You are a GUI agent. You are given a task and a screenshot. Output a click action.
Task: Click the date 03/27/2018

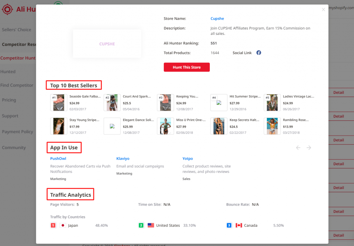(x=291, y=133)
